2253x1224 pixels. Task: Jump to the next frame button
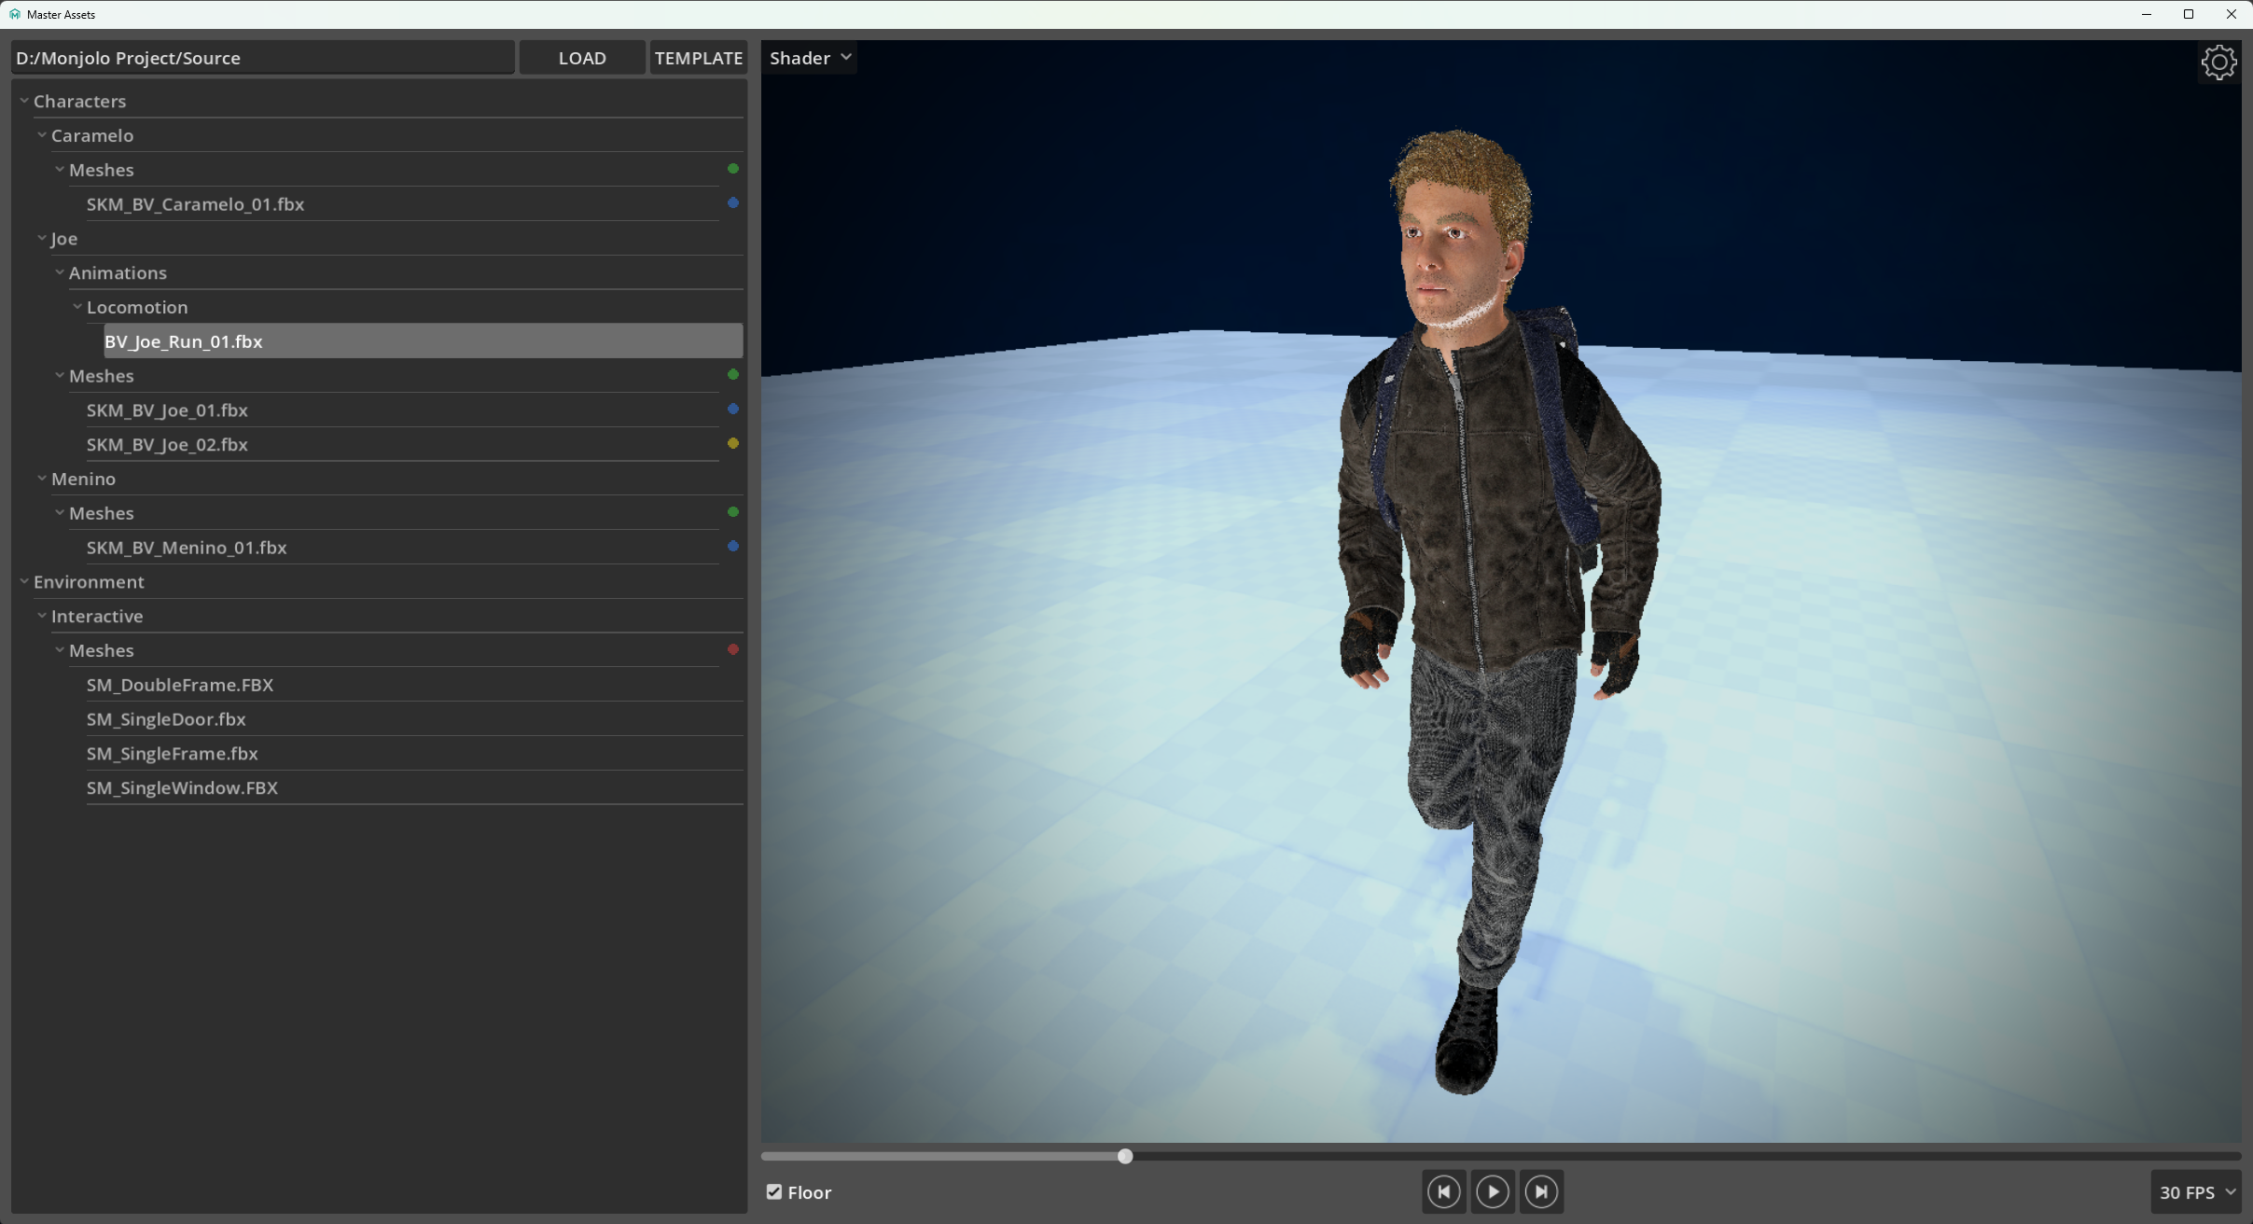tap(1541, 1191)
